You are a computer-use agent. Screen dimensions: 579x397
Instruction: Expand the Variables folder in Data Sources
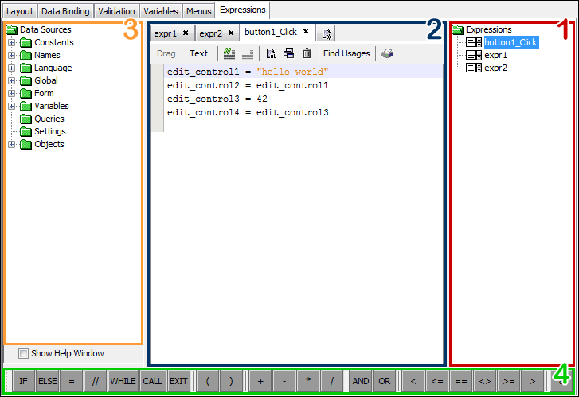pos(12,106)
